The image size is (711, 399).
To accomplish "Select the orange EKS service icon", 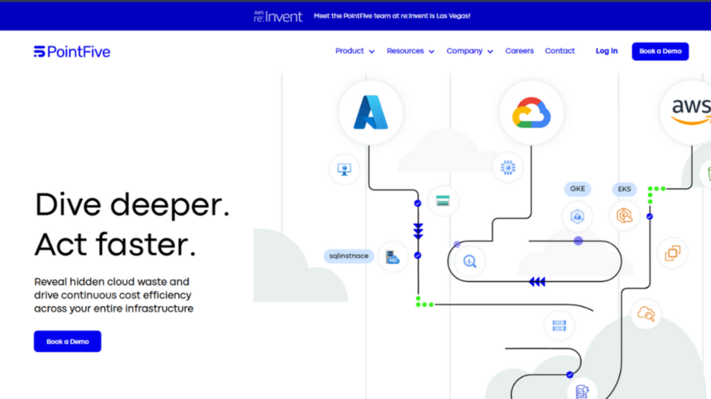I will tap(624, 216).
